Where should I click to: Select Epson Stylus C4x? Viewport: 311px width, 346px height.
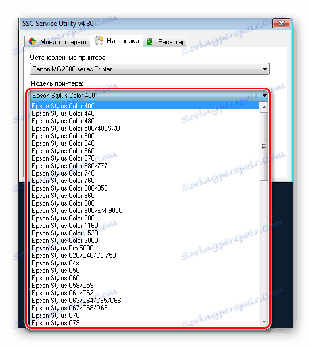145,263
